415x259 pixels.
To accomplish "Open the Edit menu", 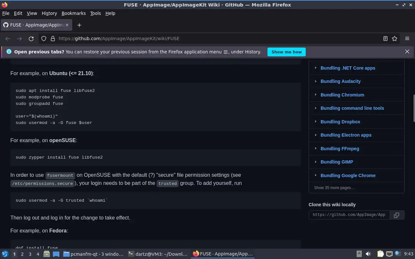I will (18, 13).
